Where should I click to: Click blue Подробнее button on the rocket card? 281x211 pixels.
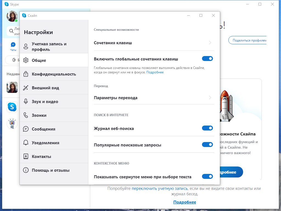tap(231, 172)
